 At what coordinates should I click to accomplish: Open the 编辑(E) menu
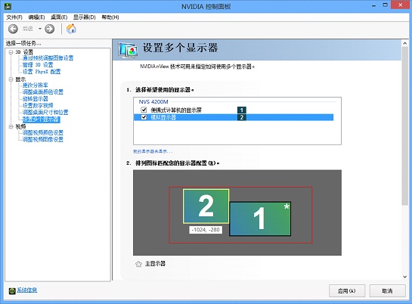click(x=36, y=17)
